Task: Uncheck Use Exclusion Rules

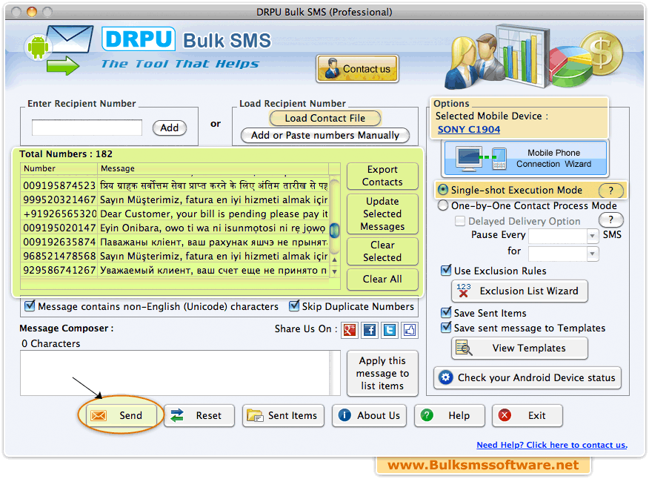Action: pyautogui.click(x=446, y=271)
